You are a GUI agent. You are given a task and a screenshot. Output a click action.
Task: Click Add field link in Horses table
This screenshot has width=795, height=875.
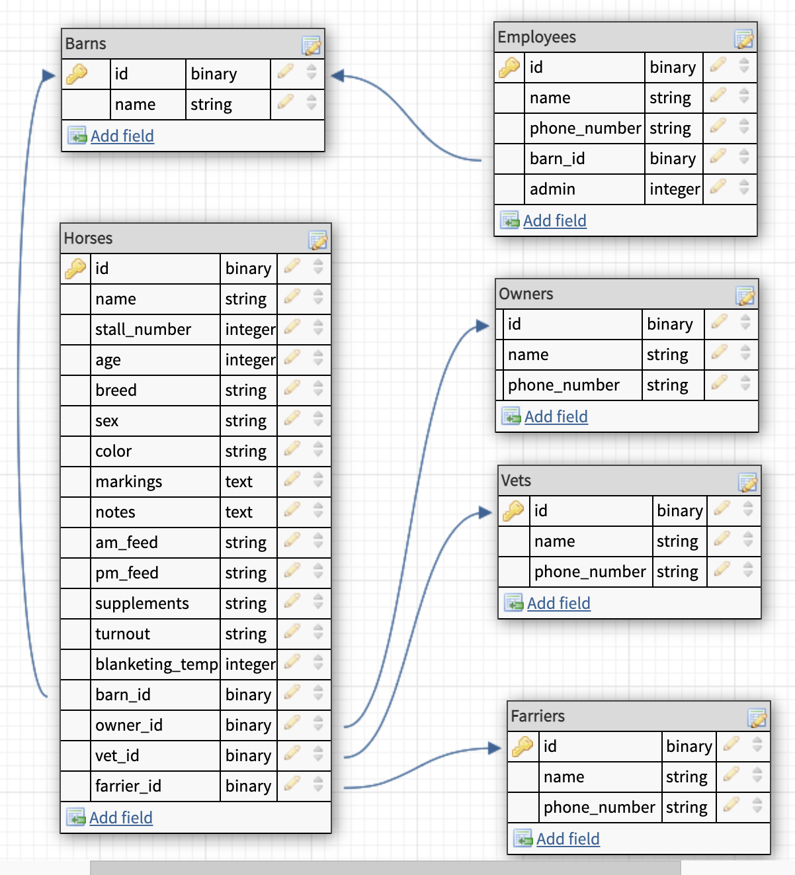(121, 817)
